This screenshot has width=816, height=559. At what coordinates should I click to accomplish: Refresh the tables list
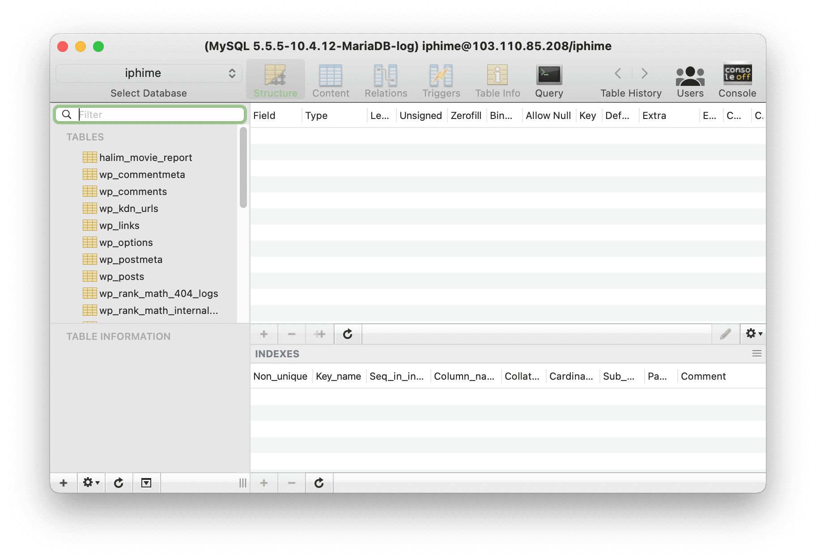tap(119, 483)
